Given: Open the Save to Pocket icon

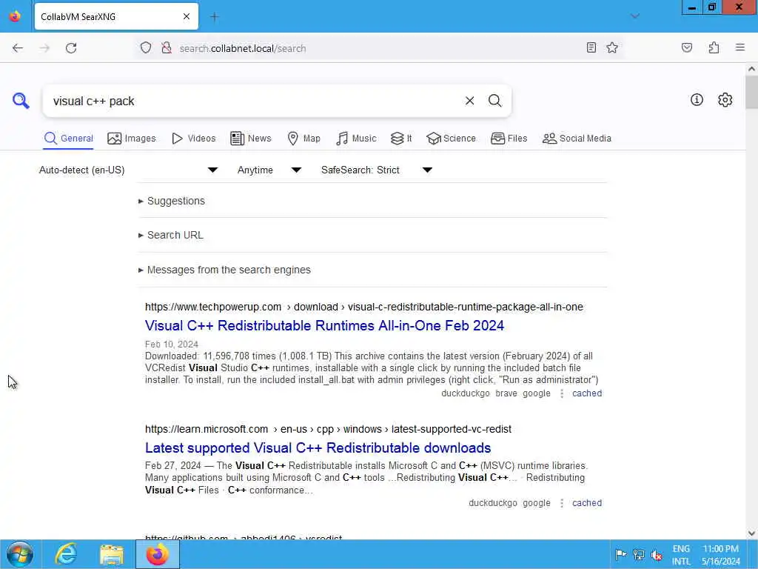Looking at the screenshot, I should point(686,47).
